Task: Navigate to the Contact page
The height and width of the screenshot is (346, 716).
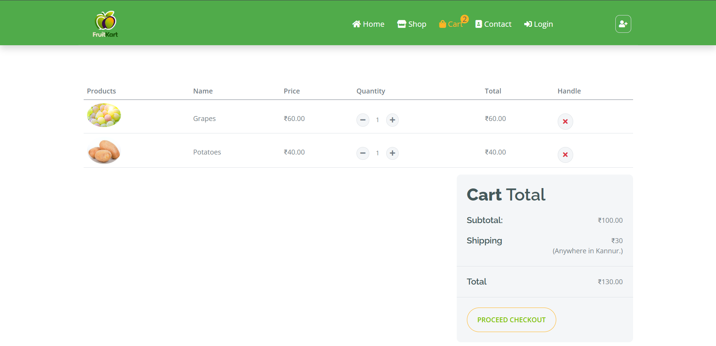Action: point(493,24)
